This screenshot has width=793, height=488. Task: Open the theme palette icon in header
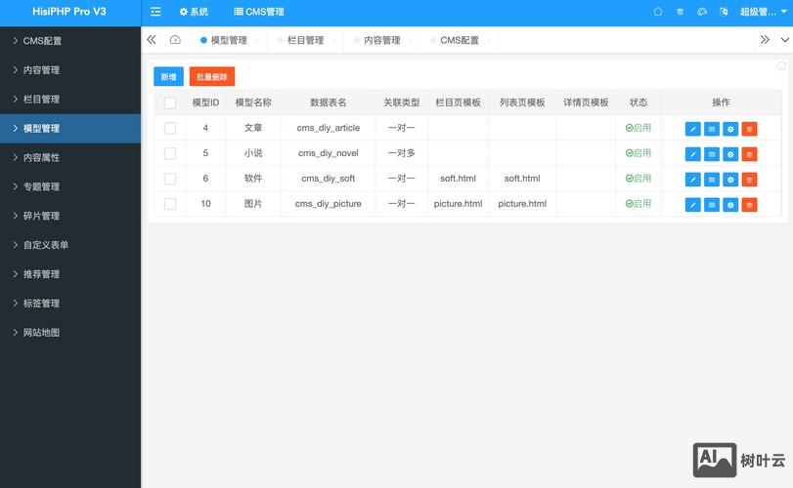[x=702, y=12]
